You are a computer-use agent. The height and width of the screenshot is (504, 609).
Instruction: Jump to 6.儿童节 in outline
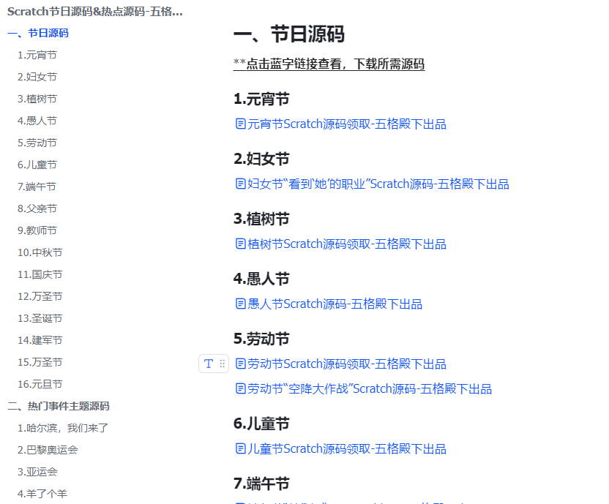37,165
